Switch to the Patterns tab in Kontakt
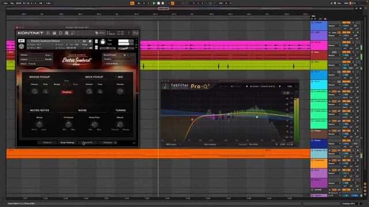 (x=47, y=143)
